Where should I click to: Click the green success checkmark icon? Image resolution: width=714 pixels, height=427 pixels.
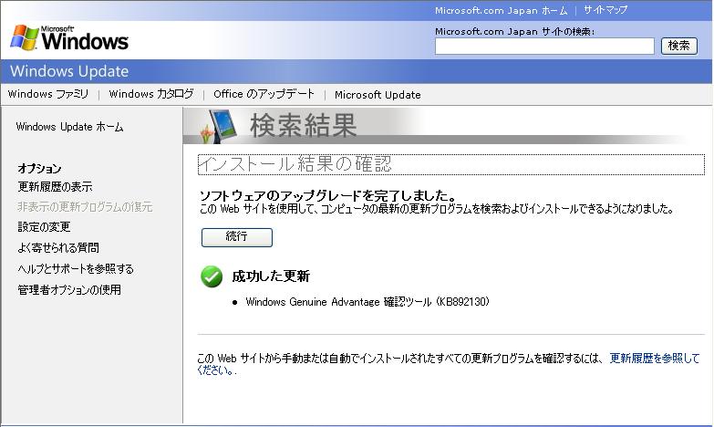click(x=212, y=276)
